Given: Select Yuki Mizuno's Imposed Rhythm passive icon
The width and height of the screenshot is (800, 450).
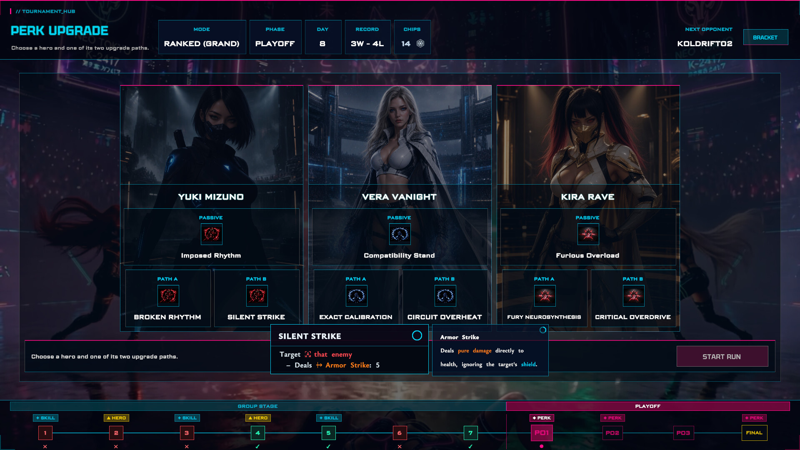Looking at the screenshot, I should pyautogui.click(x=211, y=234).
